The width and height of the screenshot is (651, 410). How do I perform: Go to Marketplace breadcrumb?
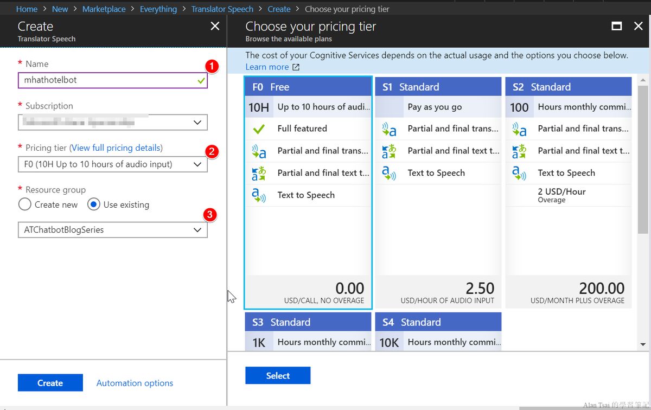click(104, 9)
